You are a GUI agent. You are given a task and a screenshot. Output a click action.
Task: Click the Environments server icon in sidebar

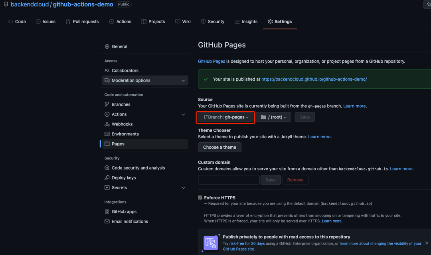107,134
